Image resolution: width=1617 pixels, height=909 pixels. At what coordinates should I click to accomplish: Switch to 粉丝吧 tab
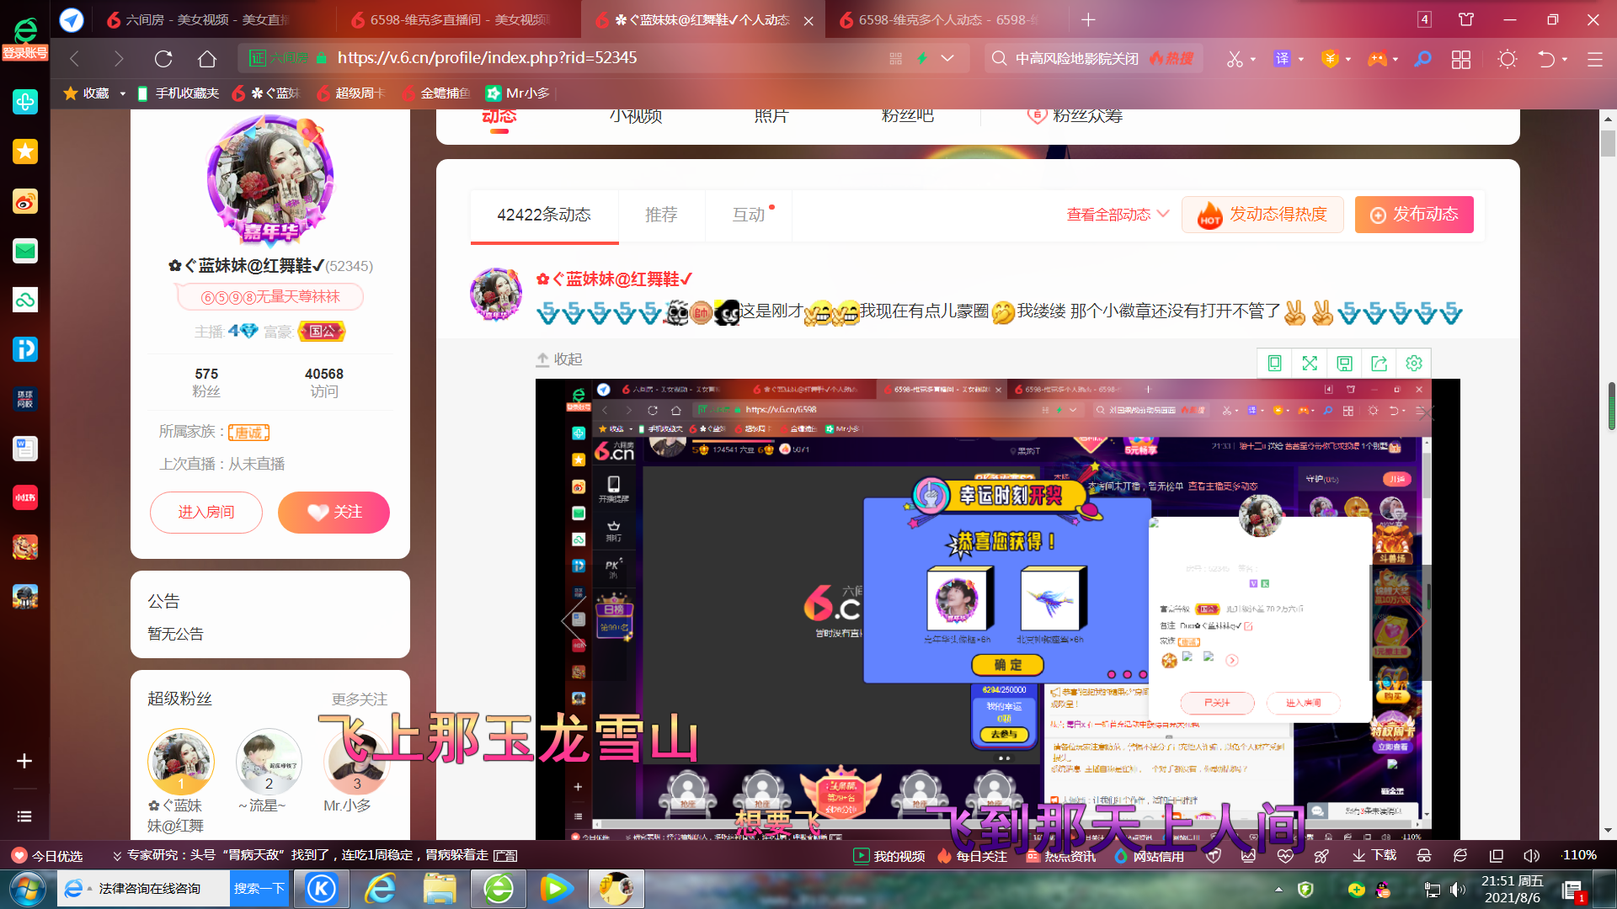(x=908, y=115)
